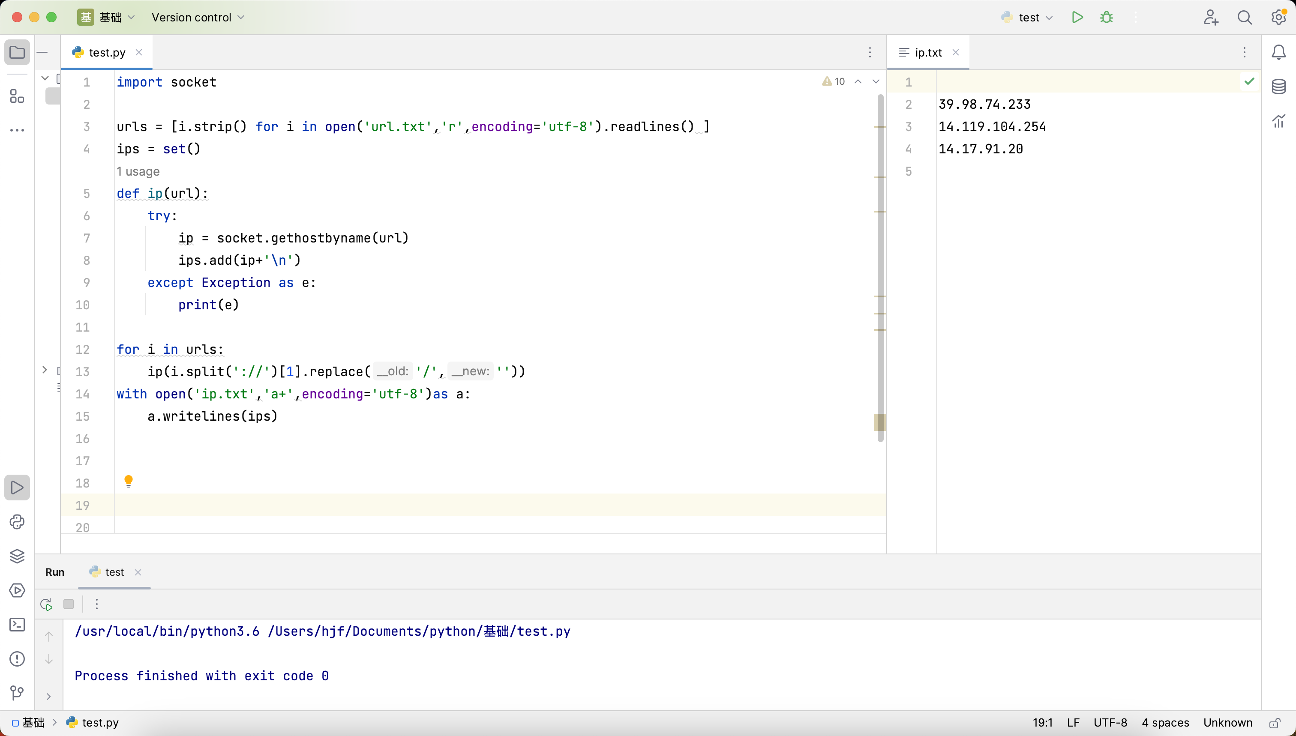Change LF line separator in status bar

click(x=1073, y=723)
